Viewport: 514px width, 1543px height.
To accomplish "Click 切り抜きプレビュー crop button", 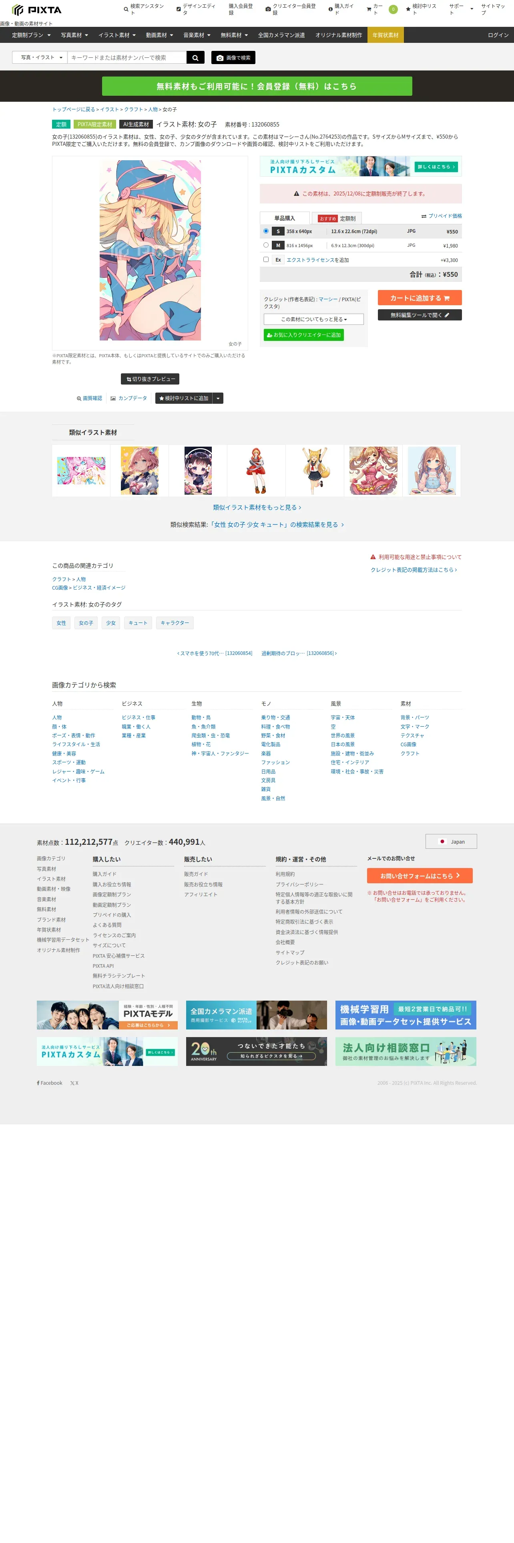I will (x=150, y=379).
